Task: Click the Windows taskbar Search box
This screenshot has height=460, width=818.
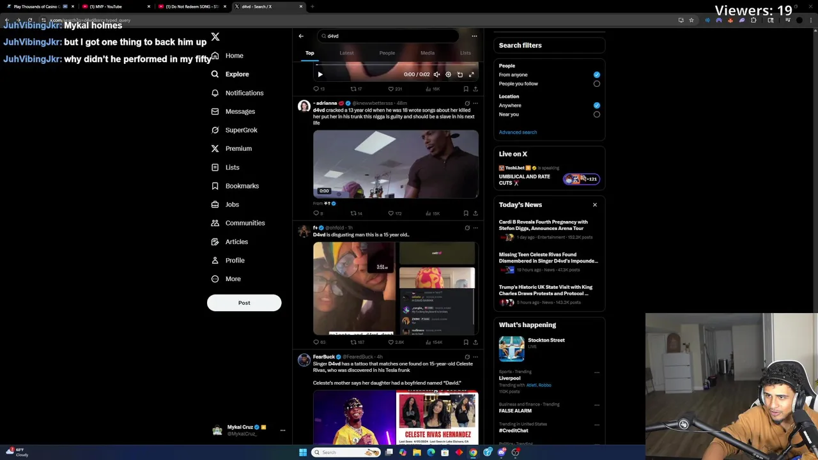Action: tap(346, 452)
